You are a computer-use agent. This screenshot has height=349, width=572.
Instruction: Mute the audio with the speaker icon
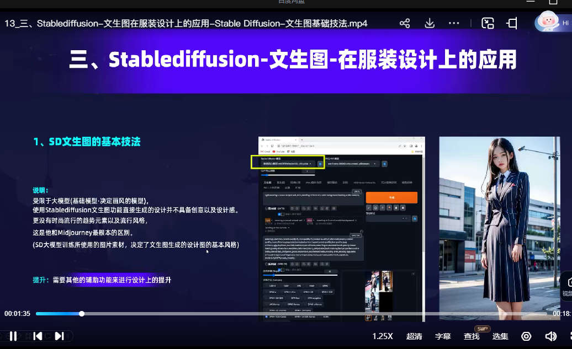(551, 336)
